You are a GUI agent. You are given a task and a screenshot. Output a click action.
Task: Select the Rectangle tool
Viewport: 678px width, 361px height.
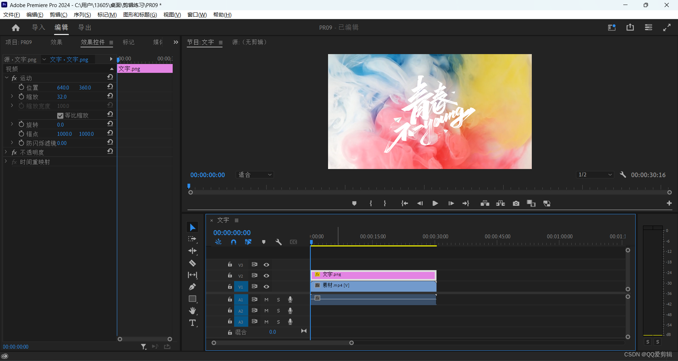pos(192,299)
